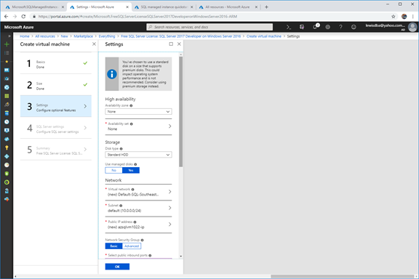Viewport: 419px width, 279px height.
Task: Open step 4 SQL Server settings
Action: click(56, 128)
